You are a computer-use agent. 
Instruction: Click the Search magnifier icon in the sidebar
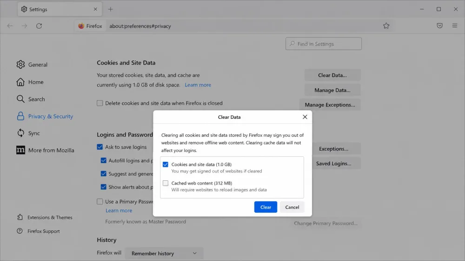pos(20,99)
